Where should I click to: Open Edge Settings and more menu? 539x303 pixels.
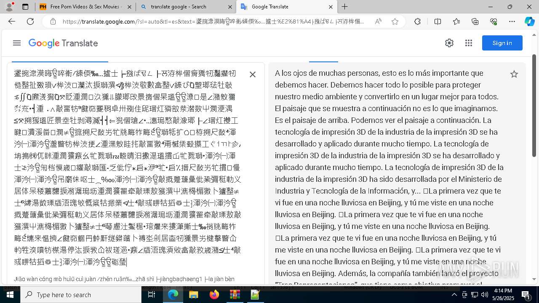[512, 21]
